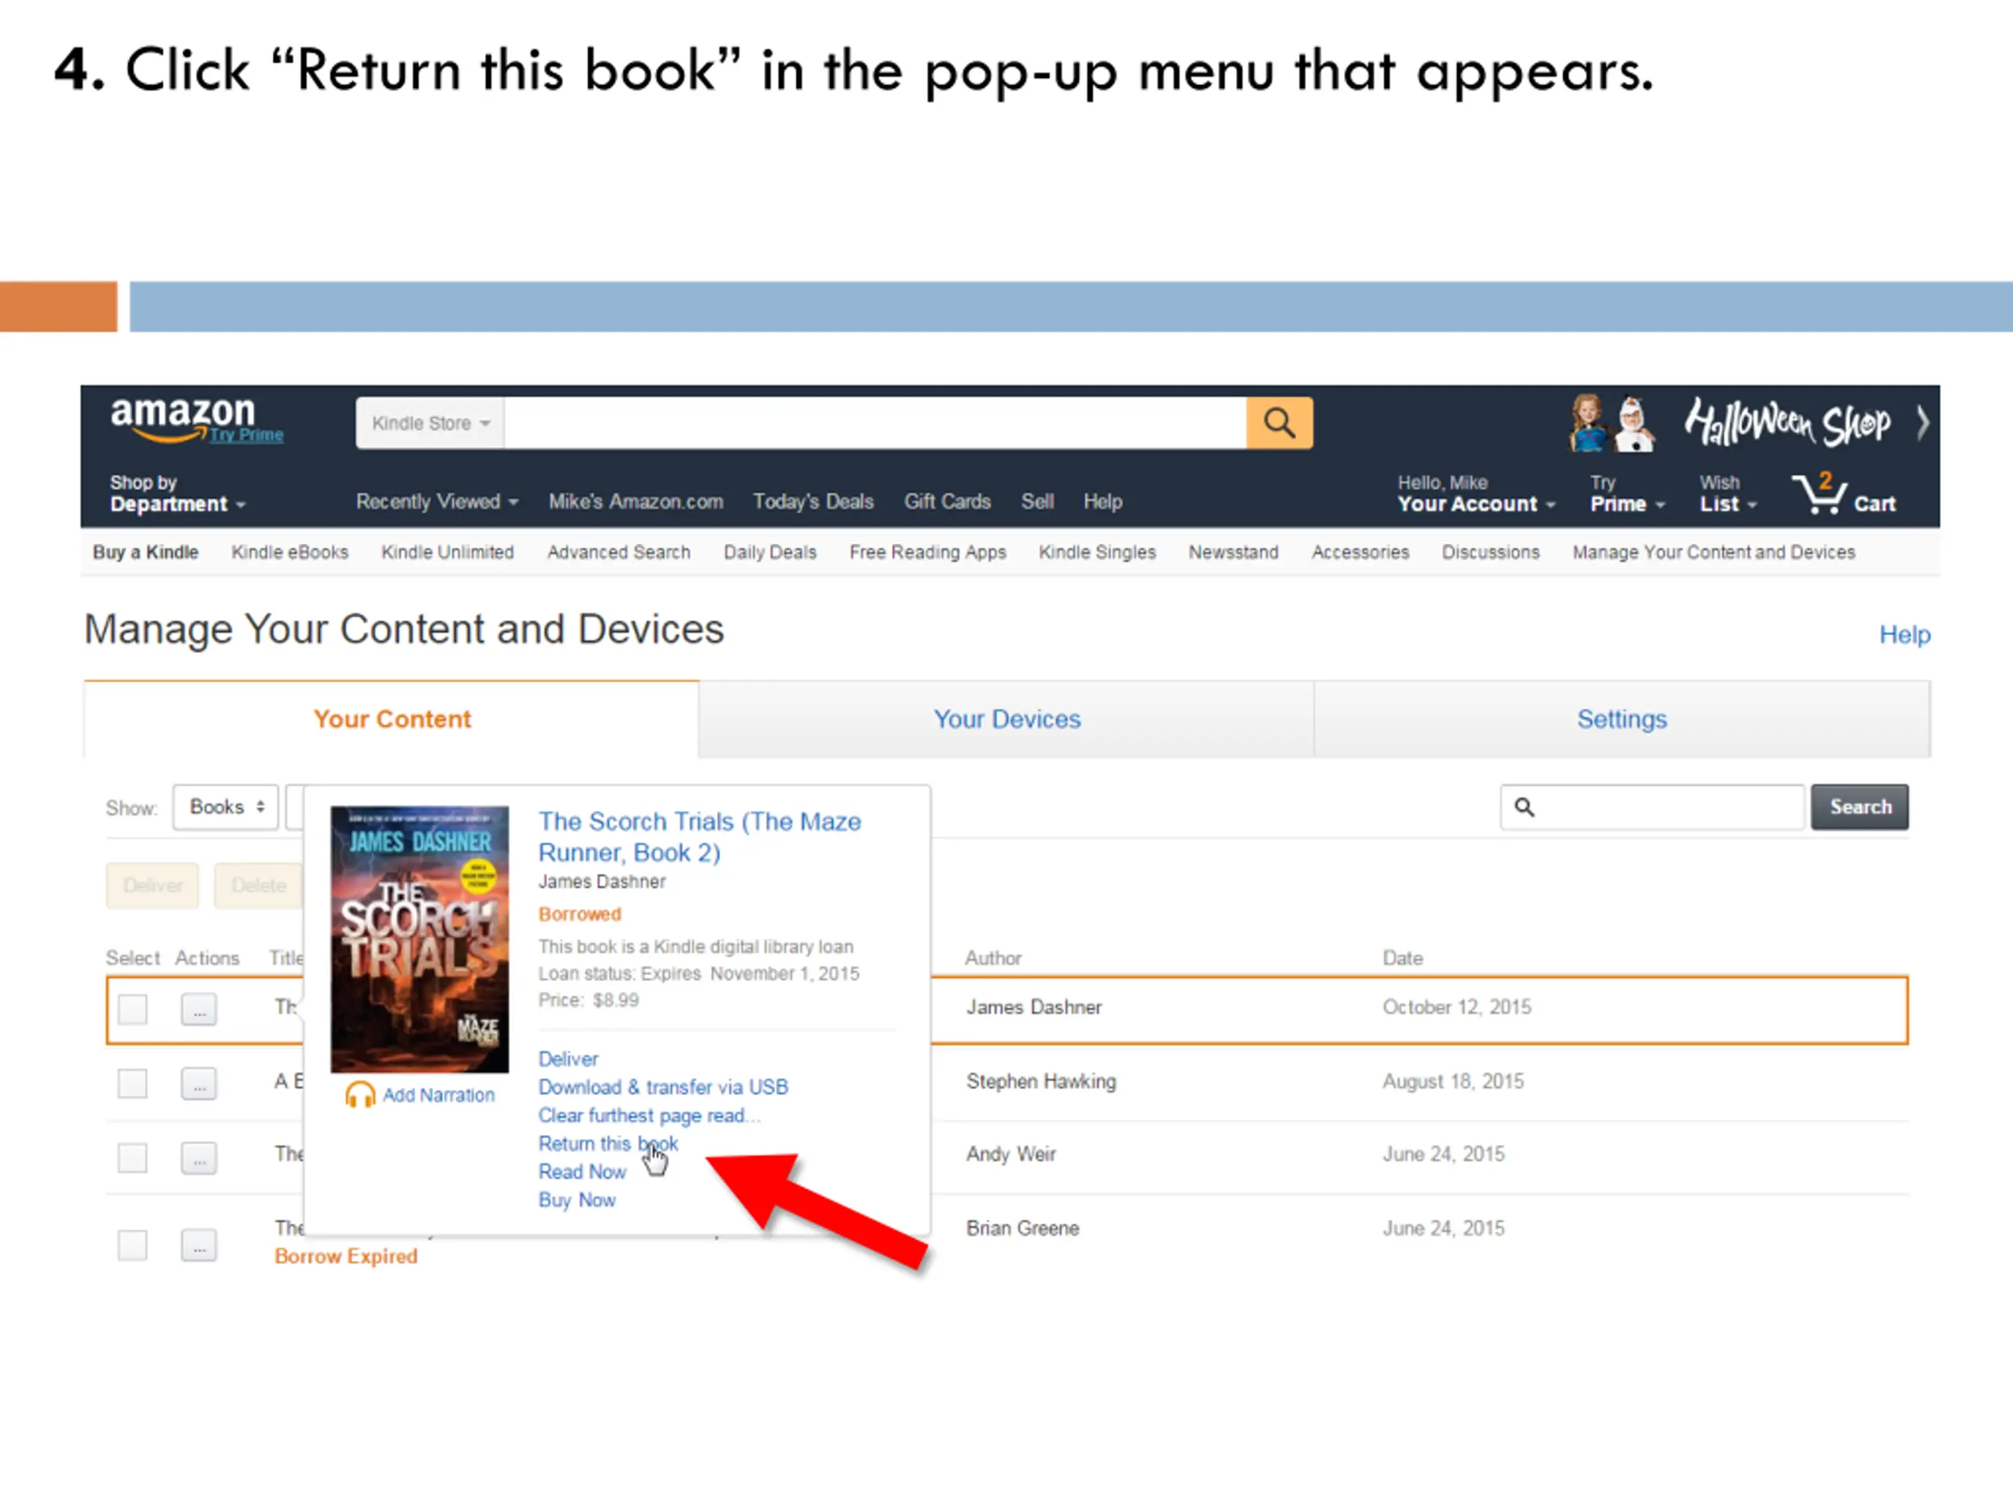Select checkbox for Brian Greene row
This screenshot has width=2013, height=1509.
coord(133,1245)
